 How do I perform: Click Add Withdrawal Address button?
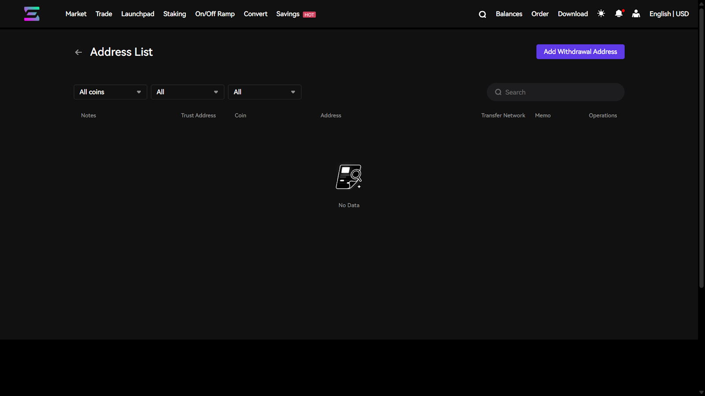580,51
